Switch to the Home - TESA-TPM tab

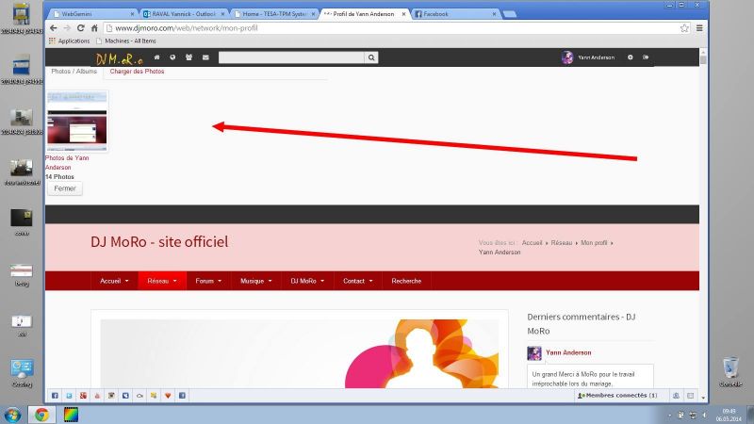(274, 14)
